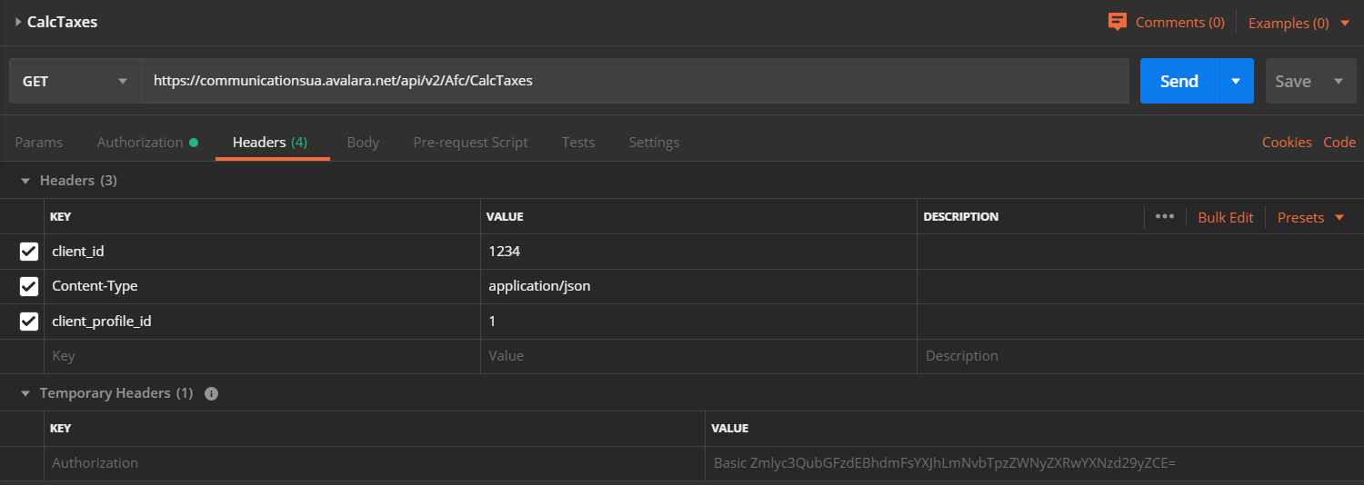The image size is (1364, 485).
Task: Uncheck the client_id header checkbox
Action: point(29,252)
